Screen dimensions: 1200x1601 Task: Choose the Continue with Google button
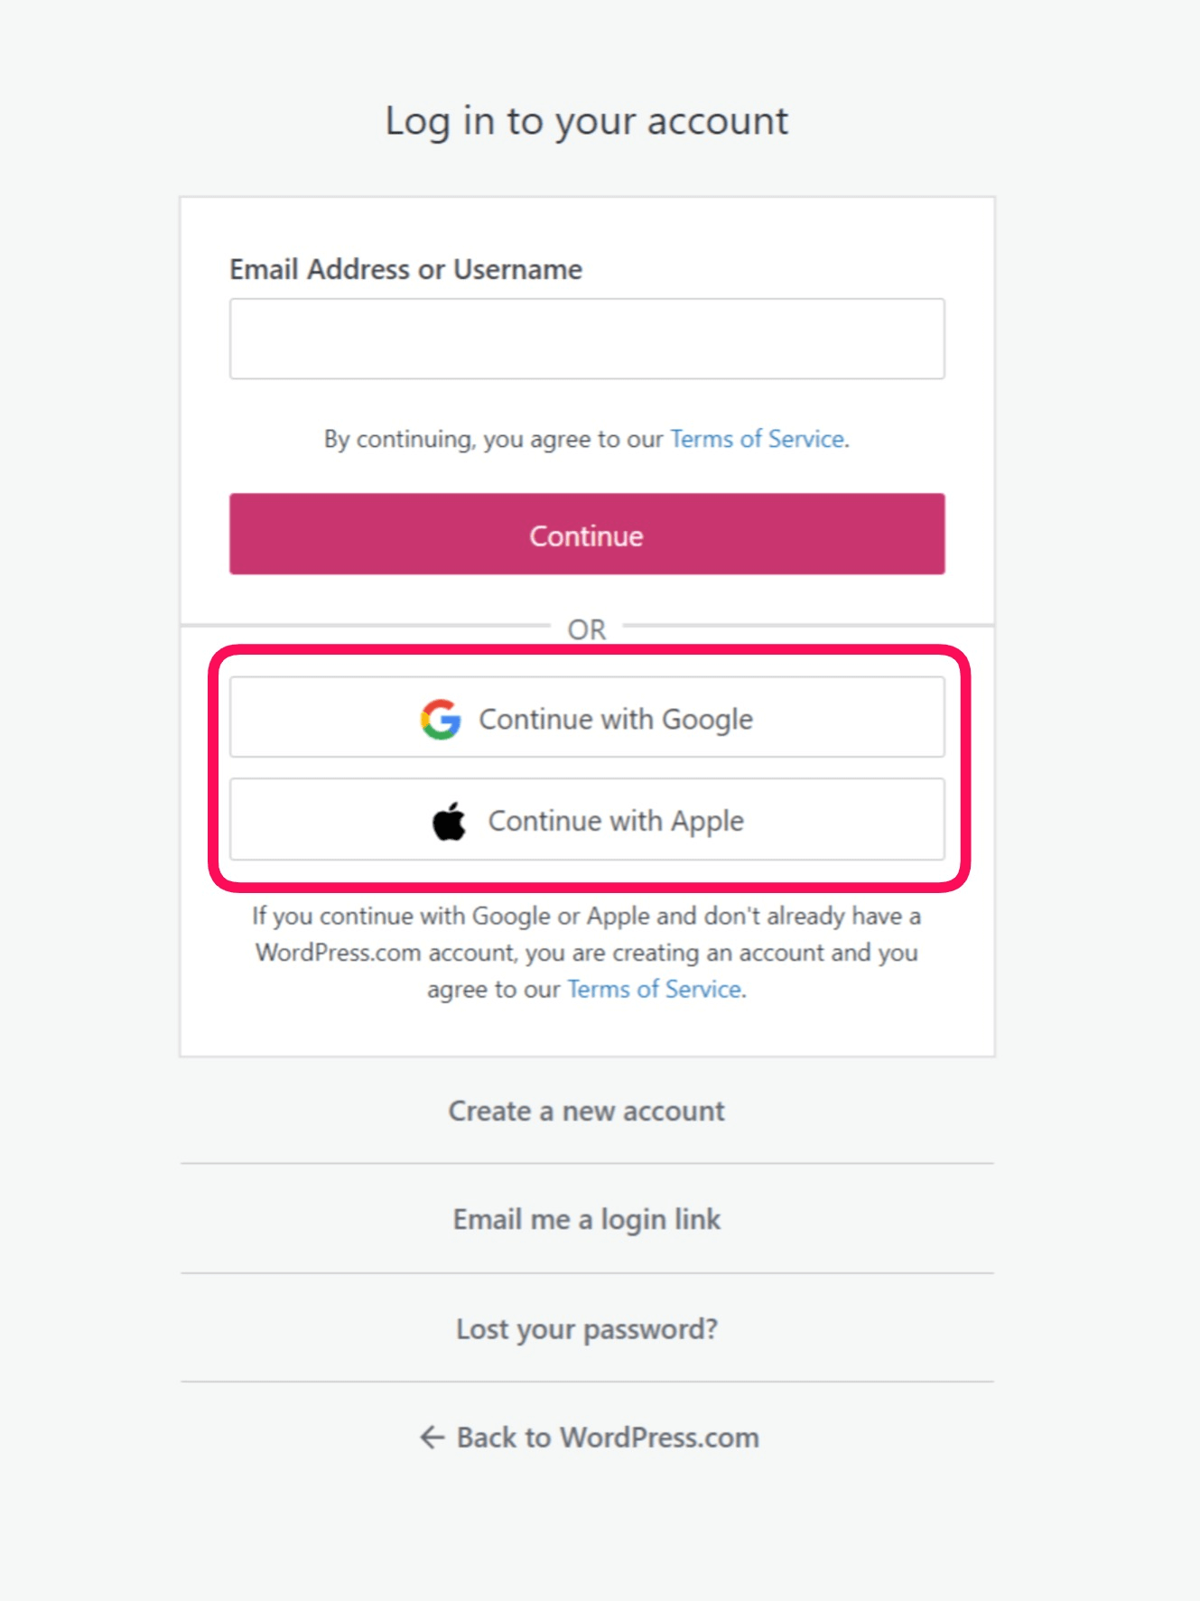point(587,718)
